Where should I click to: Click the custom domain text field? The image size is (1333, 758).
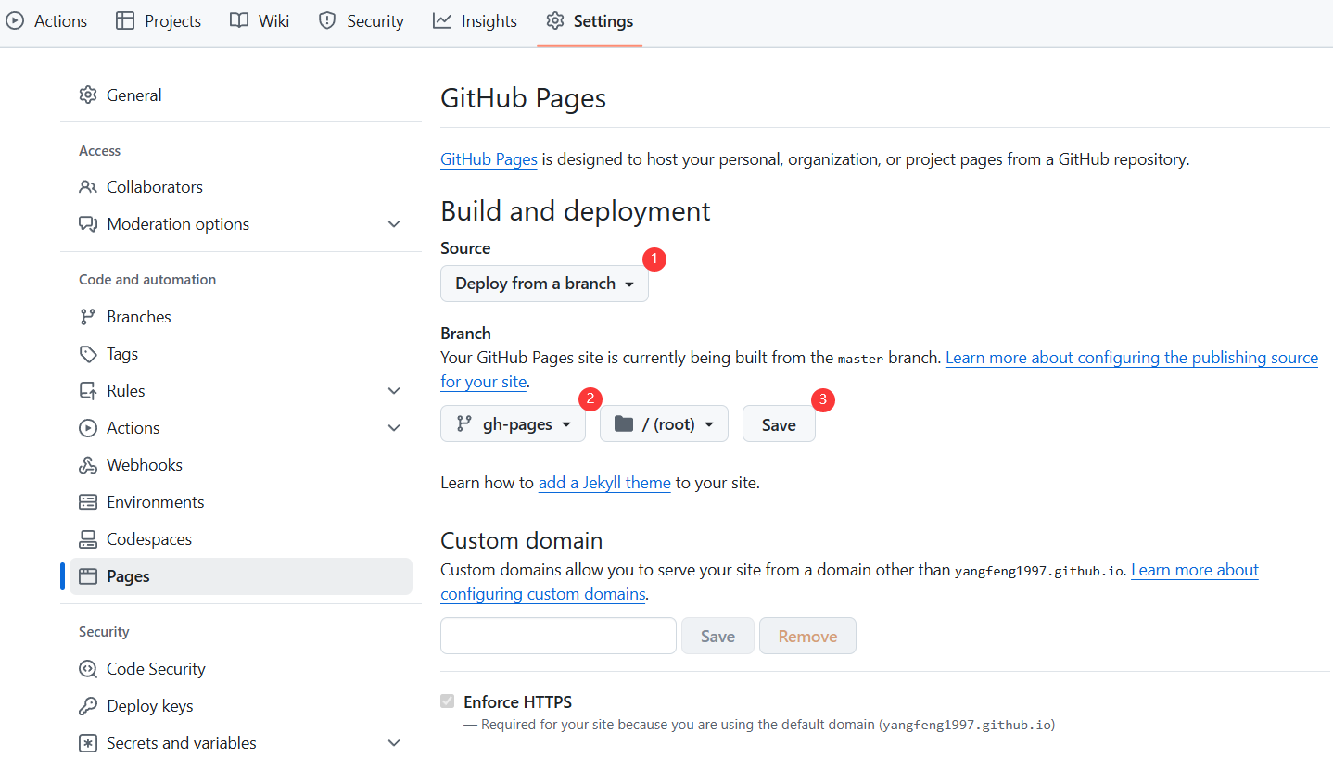coord(558,636)
